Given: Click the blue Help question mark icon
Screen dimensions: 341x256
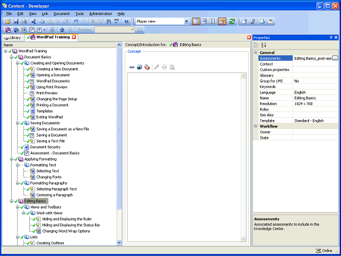Looking at the screenshot, I should (127, 21).
